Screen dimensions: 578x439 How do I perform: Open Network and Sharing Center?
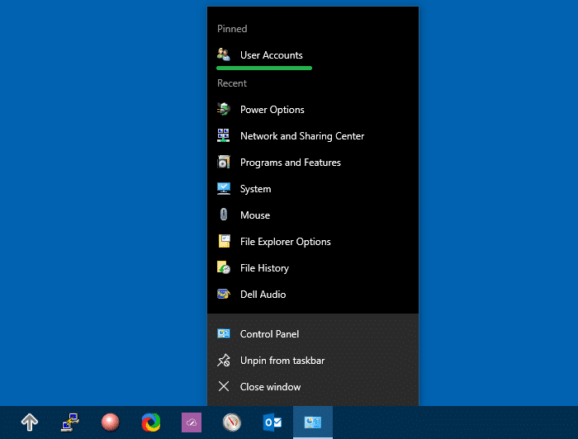(313, 136)
